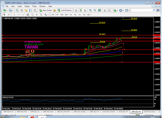
Task: Select the Text Label tool
Action: [x=41, y=15]
